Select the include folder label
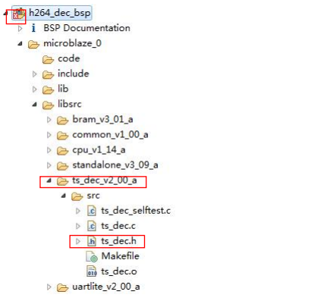 click(x=74, y=74)
